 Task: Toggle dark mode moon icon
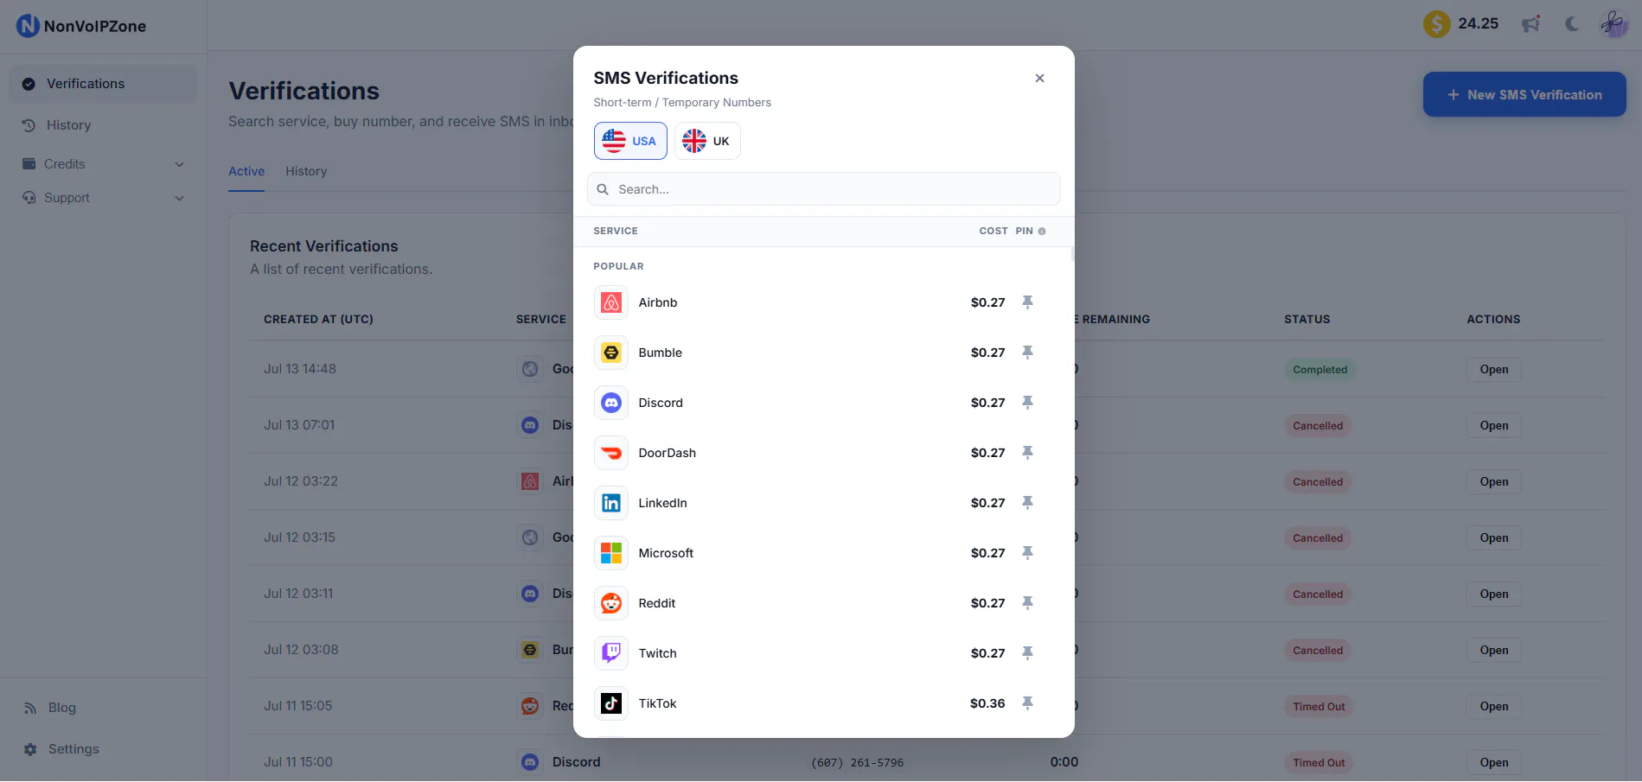(x=1572, y=24)
